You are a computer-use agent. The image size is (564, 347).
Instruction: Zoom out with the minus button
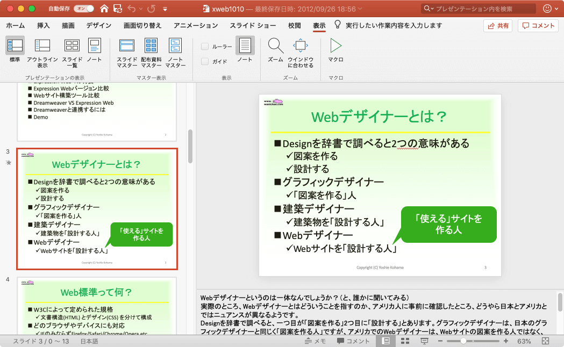tap(440, 341)
